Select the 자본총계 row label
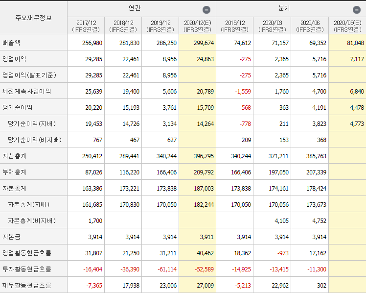Viewport: 366px width, 293px height. click(14, 188)
